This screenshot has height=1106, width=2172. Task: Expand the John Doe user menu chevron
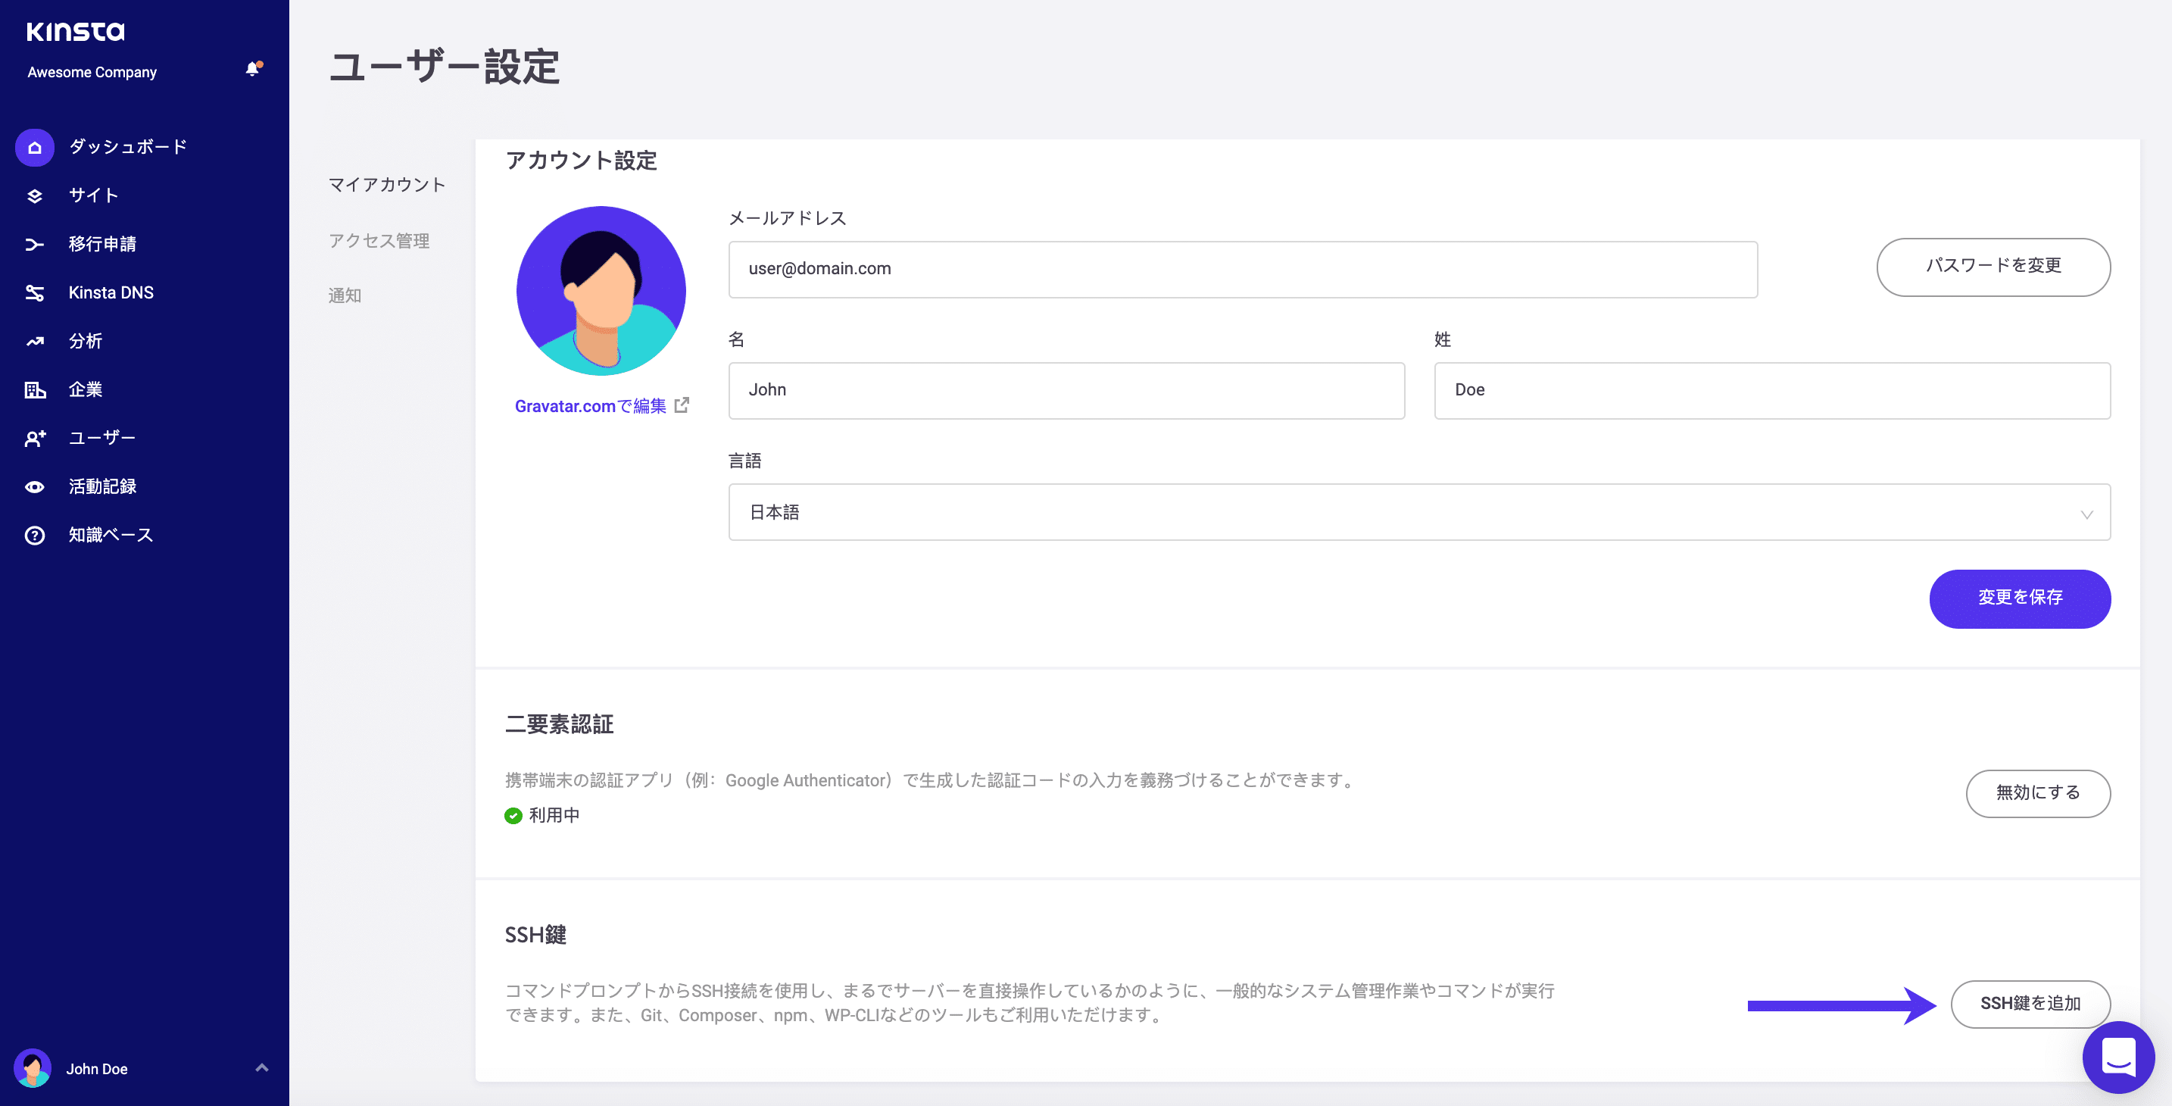click(261, 1068)
